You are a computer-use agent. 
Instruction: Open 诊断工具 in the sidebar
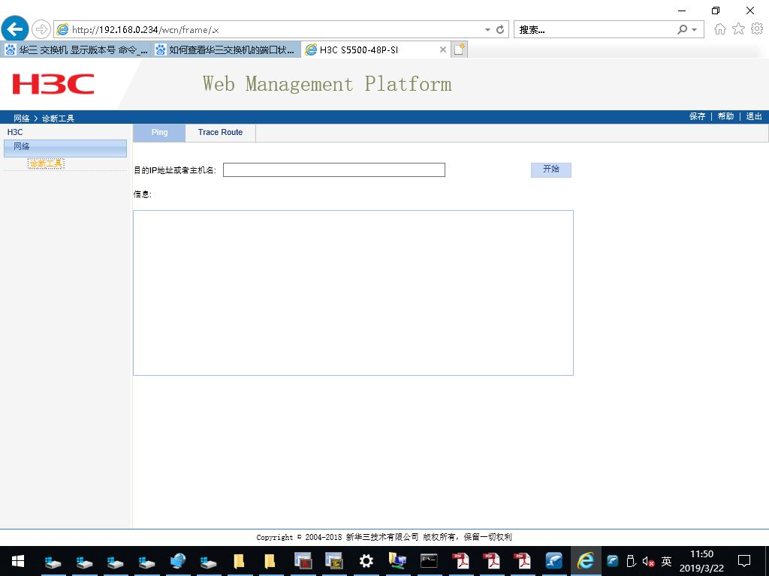pos(46,163)
